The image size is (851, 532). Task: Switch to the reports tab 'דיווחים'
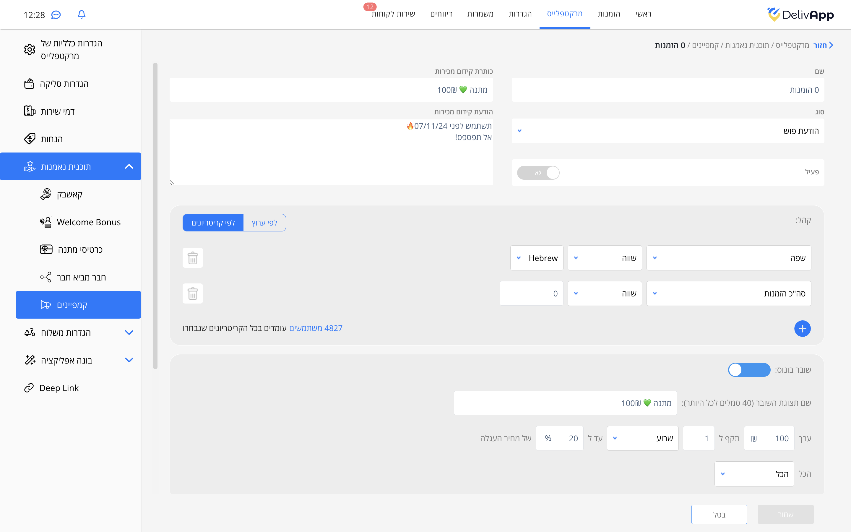[441, 14]
